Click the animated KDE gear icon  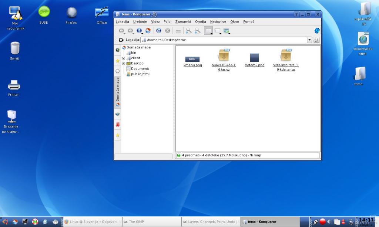click(x=317, y=30)
